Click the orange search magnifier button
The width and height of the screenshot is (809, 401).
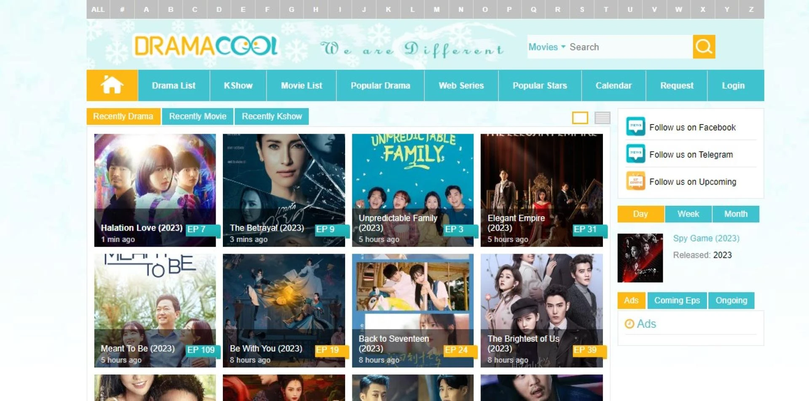704,47
